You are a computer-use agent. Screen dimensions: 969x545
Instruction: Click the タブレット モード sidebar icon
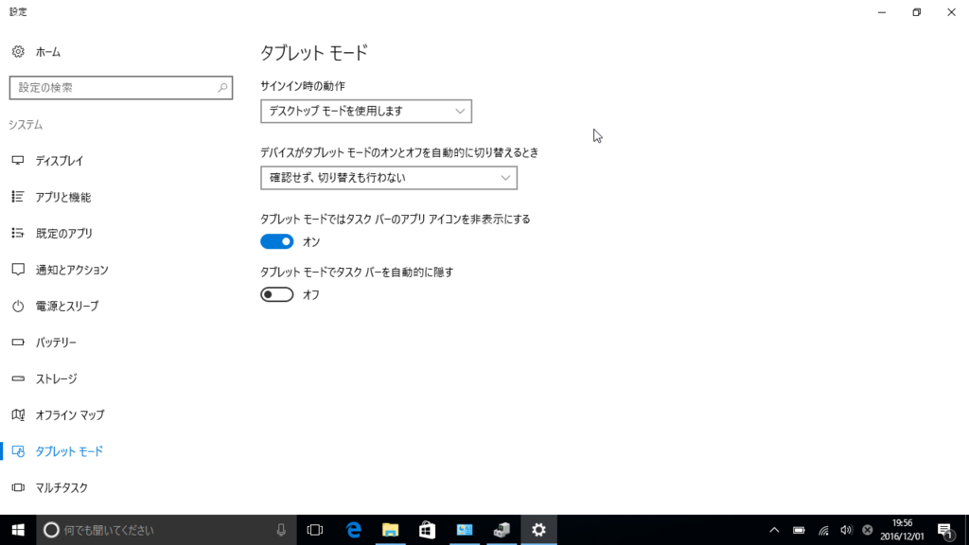[18, 451]
